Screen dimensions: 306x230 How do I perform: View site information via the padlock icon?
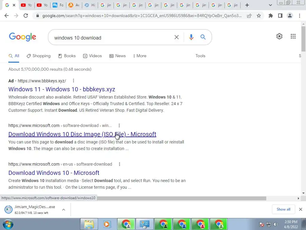38,16
